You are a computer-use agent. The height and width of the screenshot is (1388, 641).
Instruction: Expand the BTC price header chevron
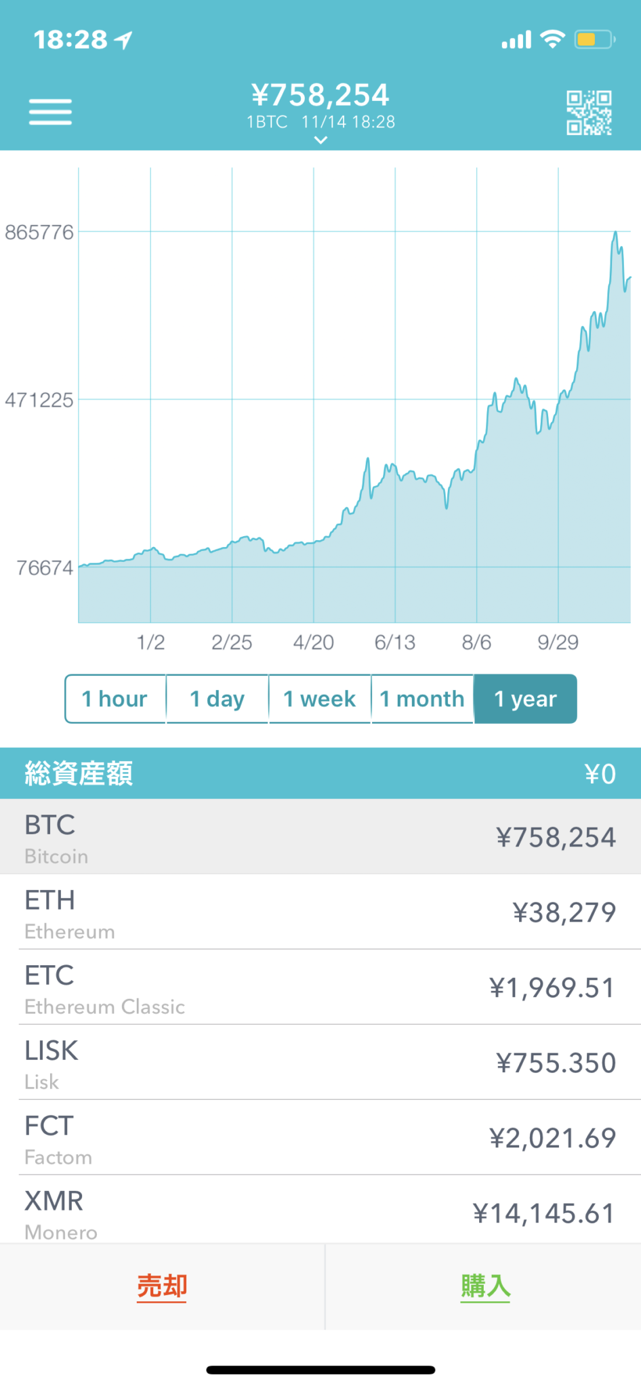[320, 140]
